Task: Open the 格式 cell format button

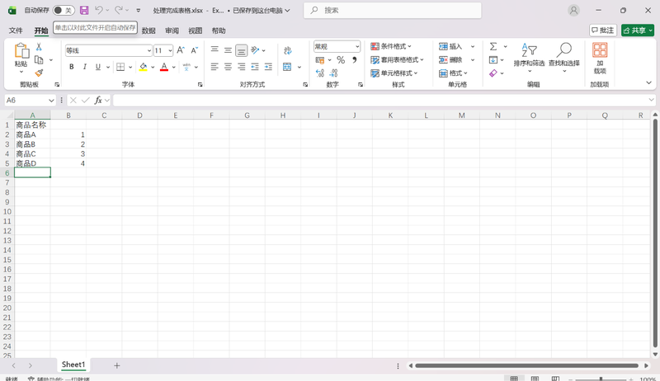Action: click(x=453, y=73)
